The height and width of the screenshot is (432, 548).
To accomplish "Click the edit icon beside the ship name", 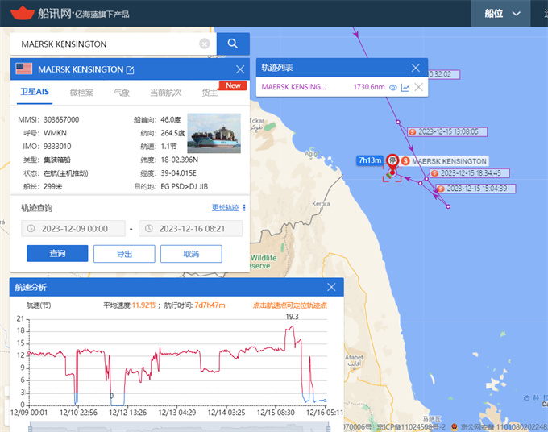I will [131, 69].
